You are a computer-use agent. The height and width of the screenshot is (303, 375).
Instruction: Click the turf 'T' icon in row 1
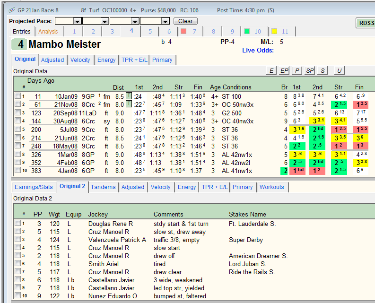[129, 96]
